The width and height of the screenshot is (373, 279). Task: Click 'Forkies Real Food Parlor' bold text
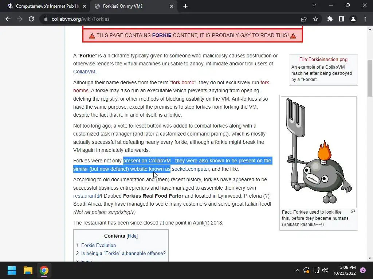click(x=153, y=196)
